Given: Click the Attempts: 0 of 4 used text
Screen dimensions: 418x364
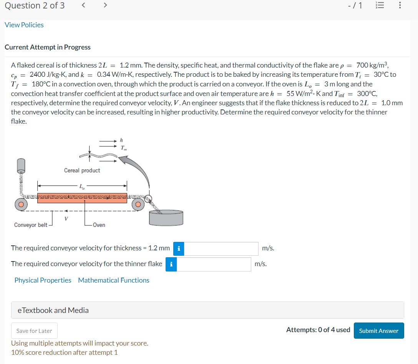Looking at the screenshot, I should coord(318,329).
